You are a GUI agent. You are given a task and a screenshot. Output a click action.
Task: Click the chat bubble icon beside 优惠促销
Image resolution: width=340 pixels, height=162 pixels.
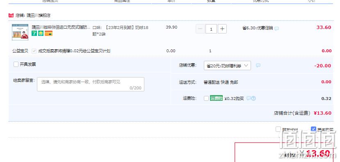click(x=277, y=29)
